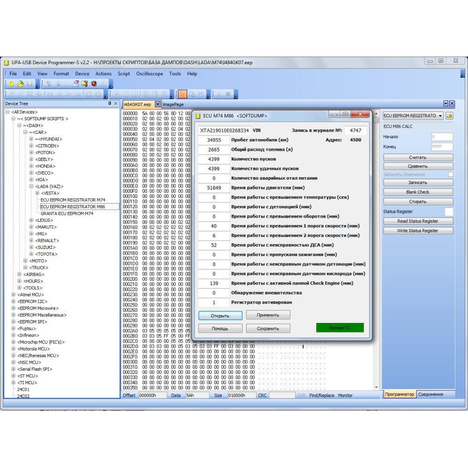468x468 pixels.
Task: Click the Read Status Register button
Action: [418, 221]
